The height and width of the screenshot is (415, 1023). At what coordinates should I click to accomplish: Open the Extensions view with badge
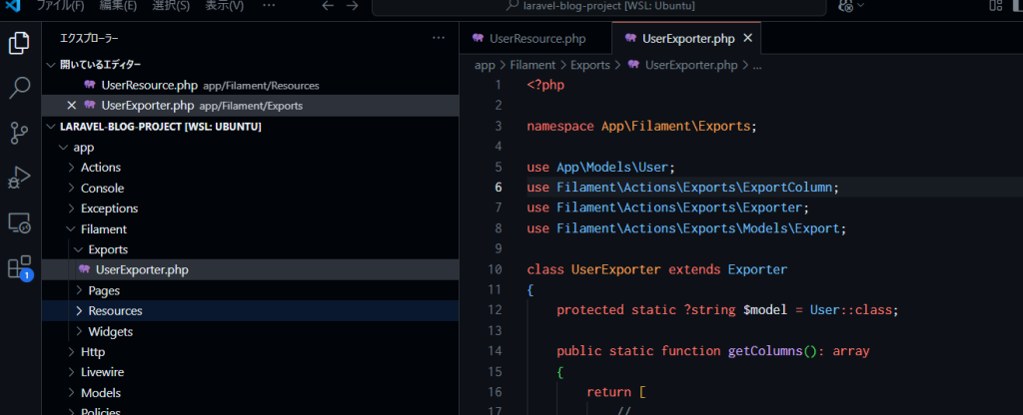18,267
